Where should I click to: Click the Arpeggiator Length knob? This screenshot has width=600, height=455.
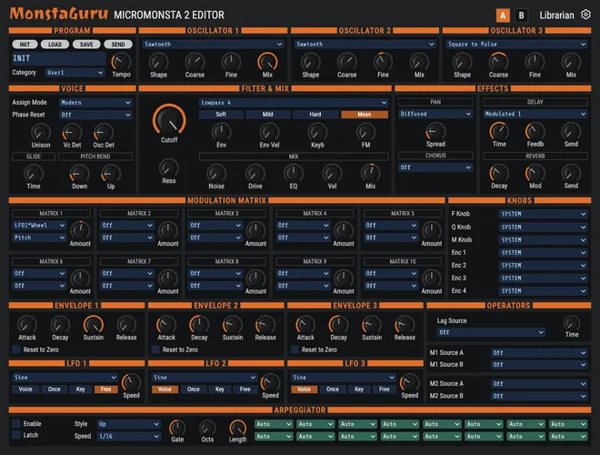[237, 427]
